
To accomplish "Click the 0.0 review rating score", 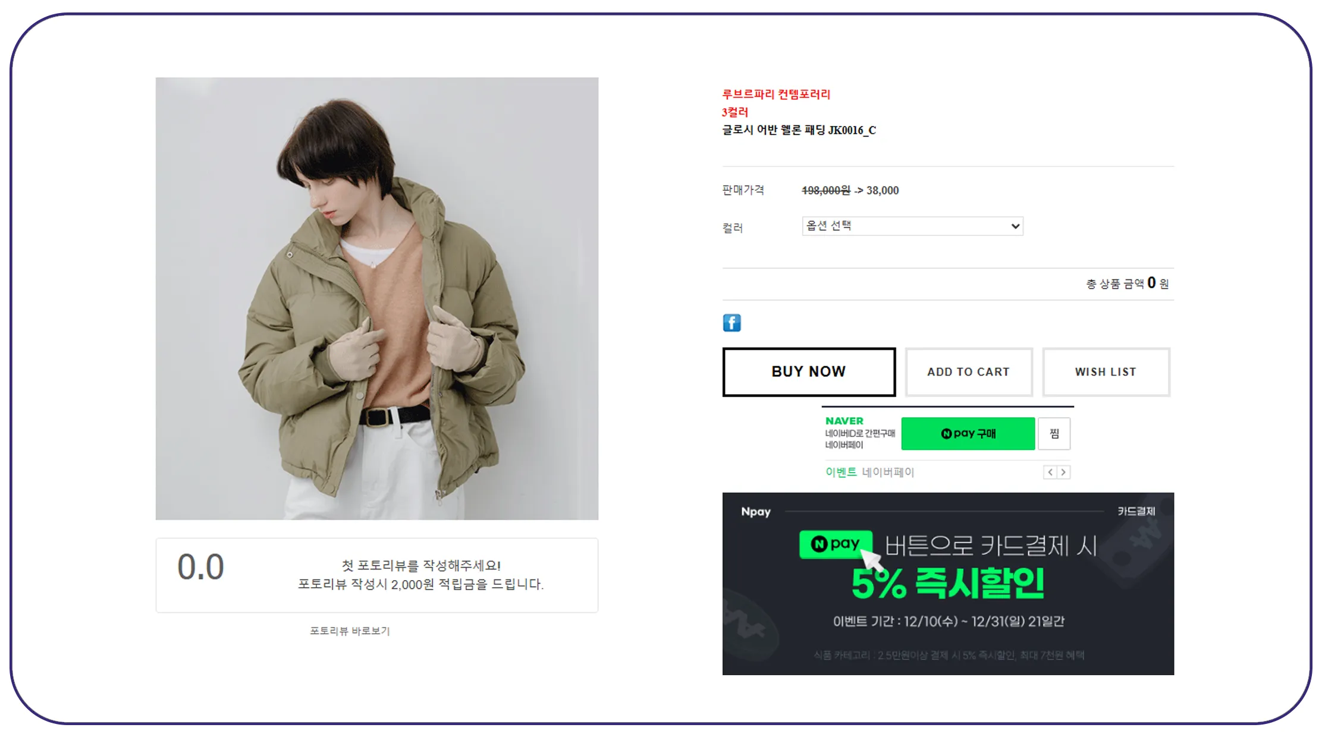I will (200, 566).
